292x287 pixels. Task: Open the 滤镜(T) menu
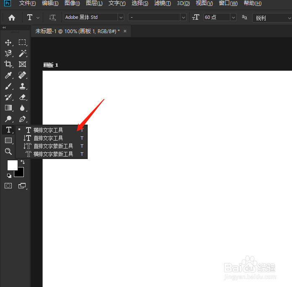[x=163, y=3]
